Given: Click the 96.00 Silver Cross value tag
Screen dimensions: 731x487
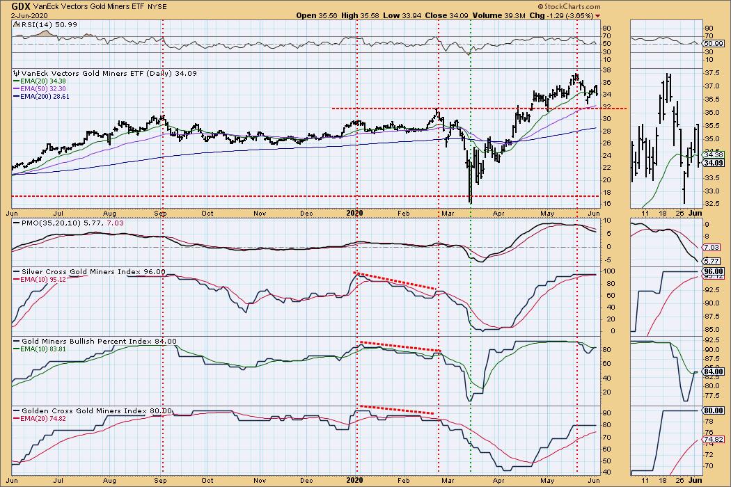Looking at the screenshot, I should point(714,271).
